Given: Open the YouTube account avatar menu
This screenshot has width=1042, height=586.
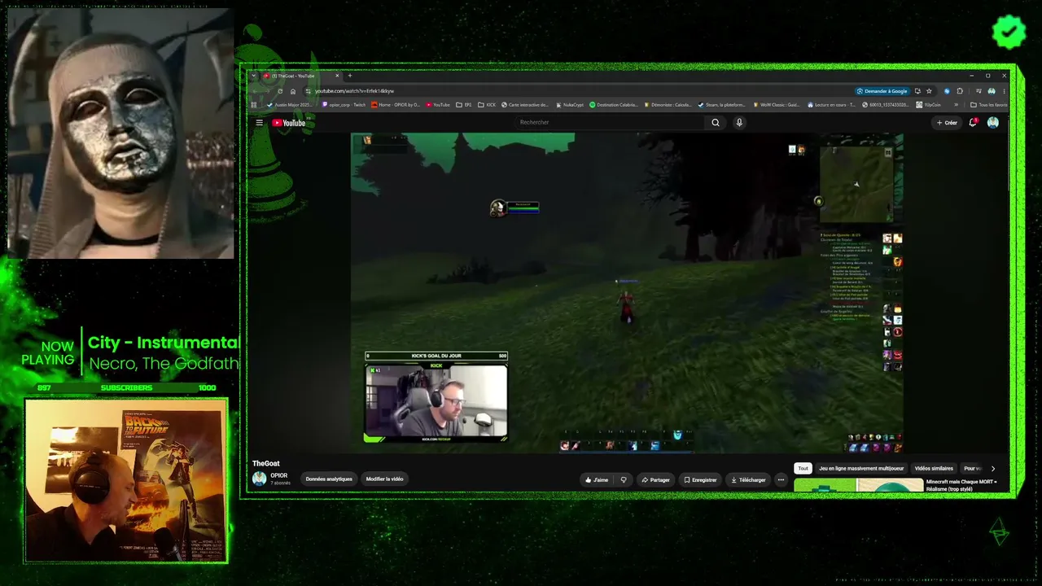Looking at the screenshot, I should 993,123.
